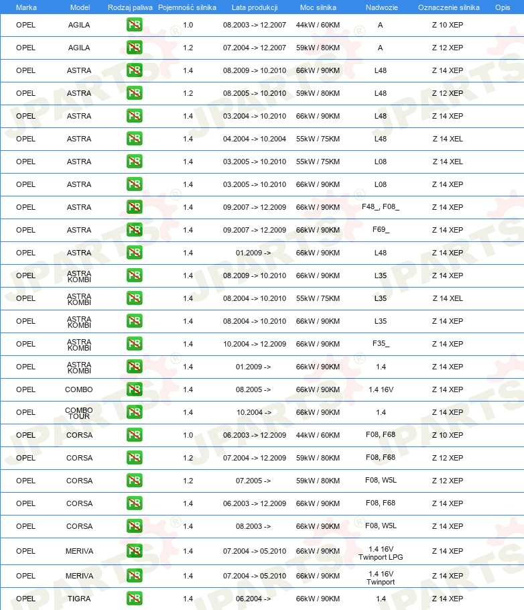Click the fuel icon for ASTRA F69_ row

(x=134, y=230)
